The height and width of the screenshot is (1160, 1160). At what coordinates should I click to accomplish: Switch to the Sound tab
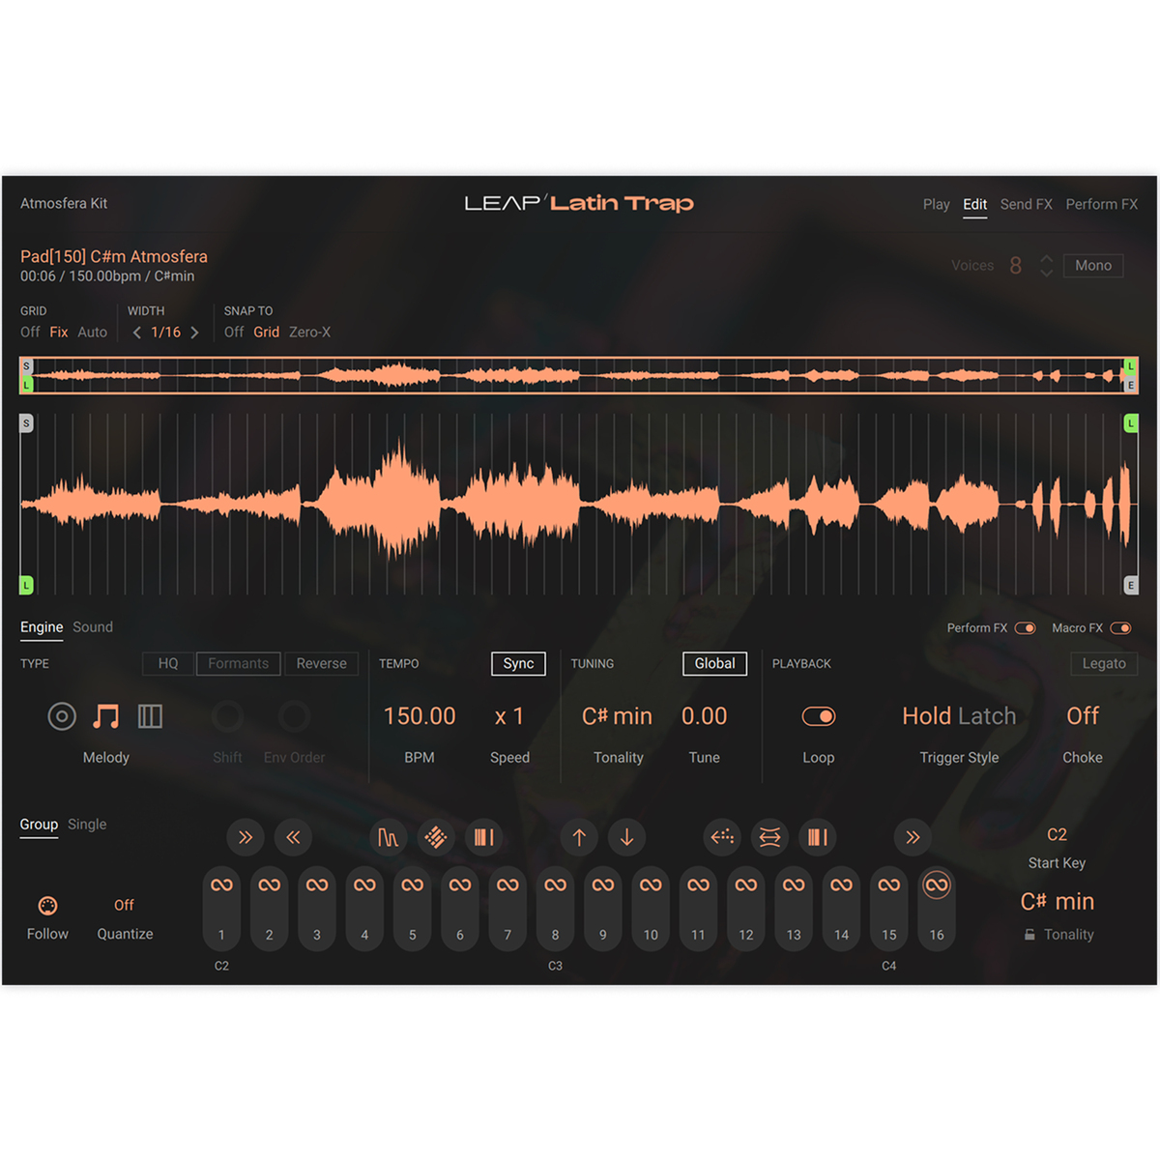(93, 627)
